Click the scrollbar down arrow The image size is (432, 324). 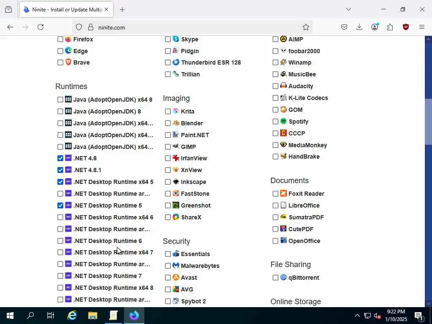(428, 304)
